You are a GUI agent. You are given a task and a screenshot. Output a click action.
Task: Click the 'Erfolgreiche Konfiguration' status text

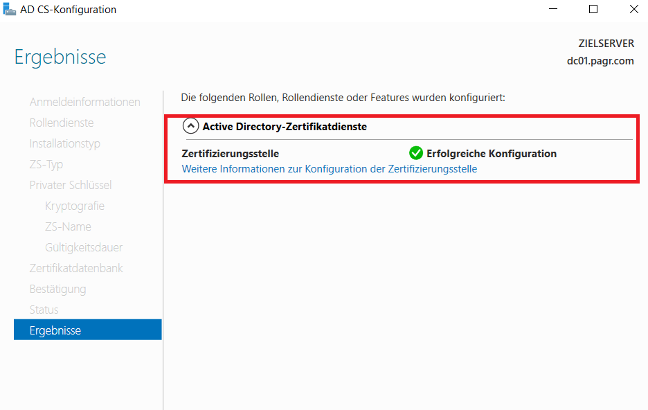491,154
